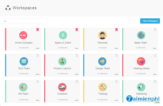Open more options for Design Team
163x106 pixels.
coord(116,74)
